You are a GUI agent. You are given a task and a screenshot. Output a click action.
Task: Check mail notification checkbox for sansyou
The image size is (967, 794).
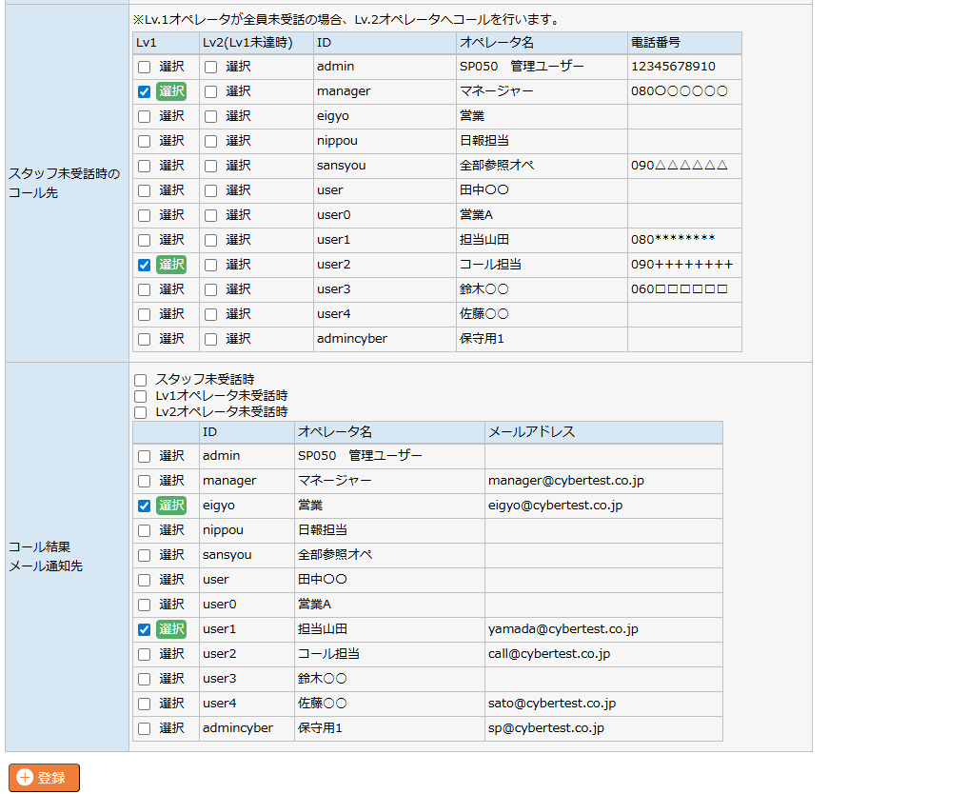[x=145, y=555]
